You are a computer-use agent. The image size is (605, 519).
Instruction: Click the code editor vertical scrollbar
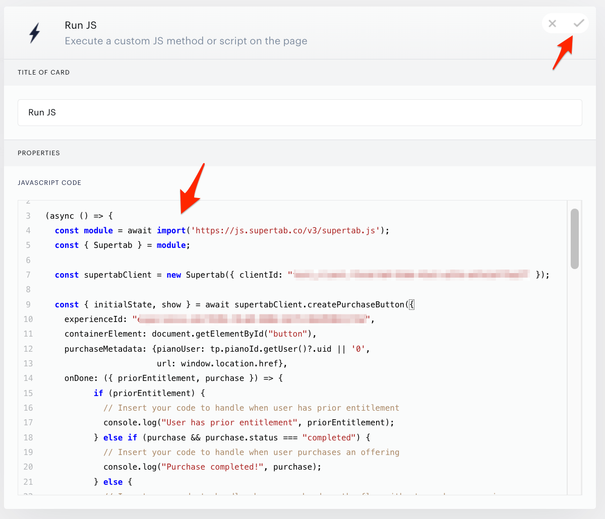[x=575, y=239]
